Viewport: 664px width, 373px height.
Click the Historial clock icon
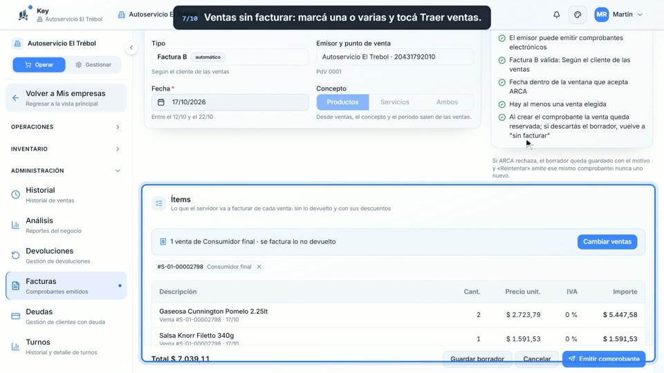(x=16, y=195)
